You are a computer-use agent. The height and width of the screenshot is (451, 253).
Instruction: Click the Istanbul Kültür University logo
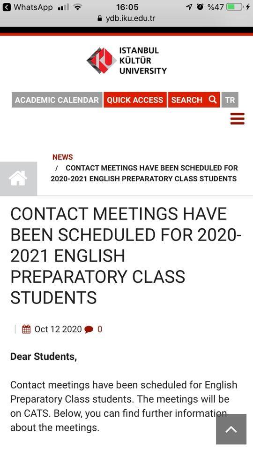pos(126,61)
